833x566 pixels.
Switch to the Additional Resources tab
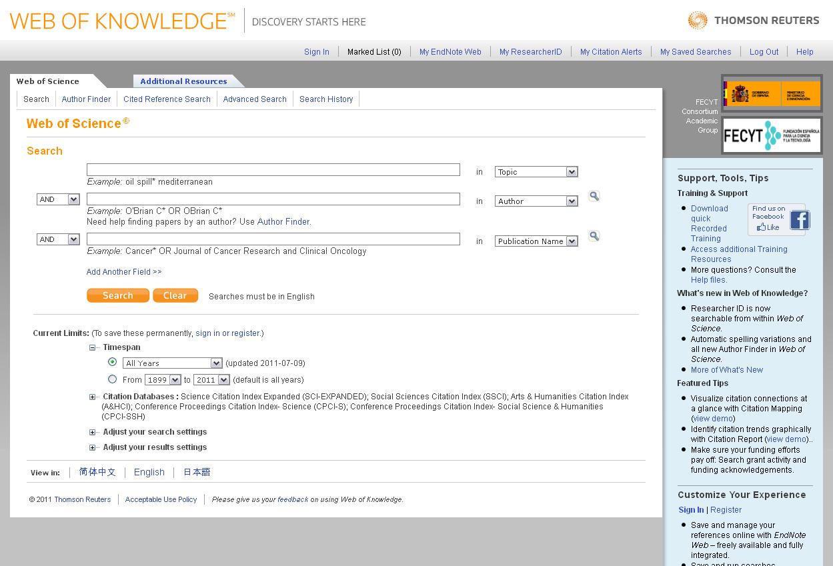[183, 81]
